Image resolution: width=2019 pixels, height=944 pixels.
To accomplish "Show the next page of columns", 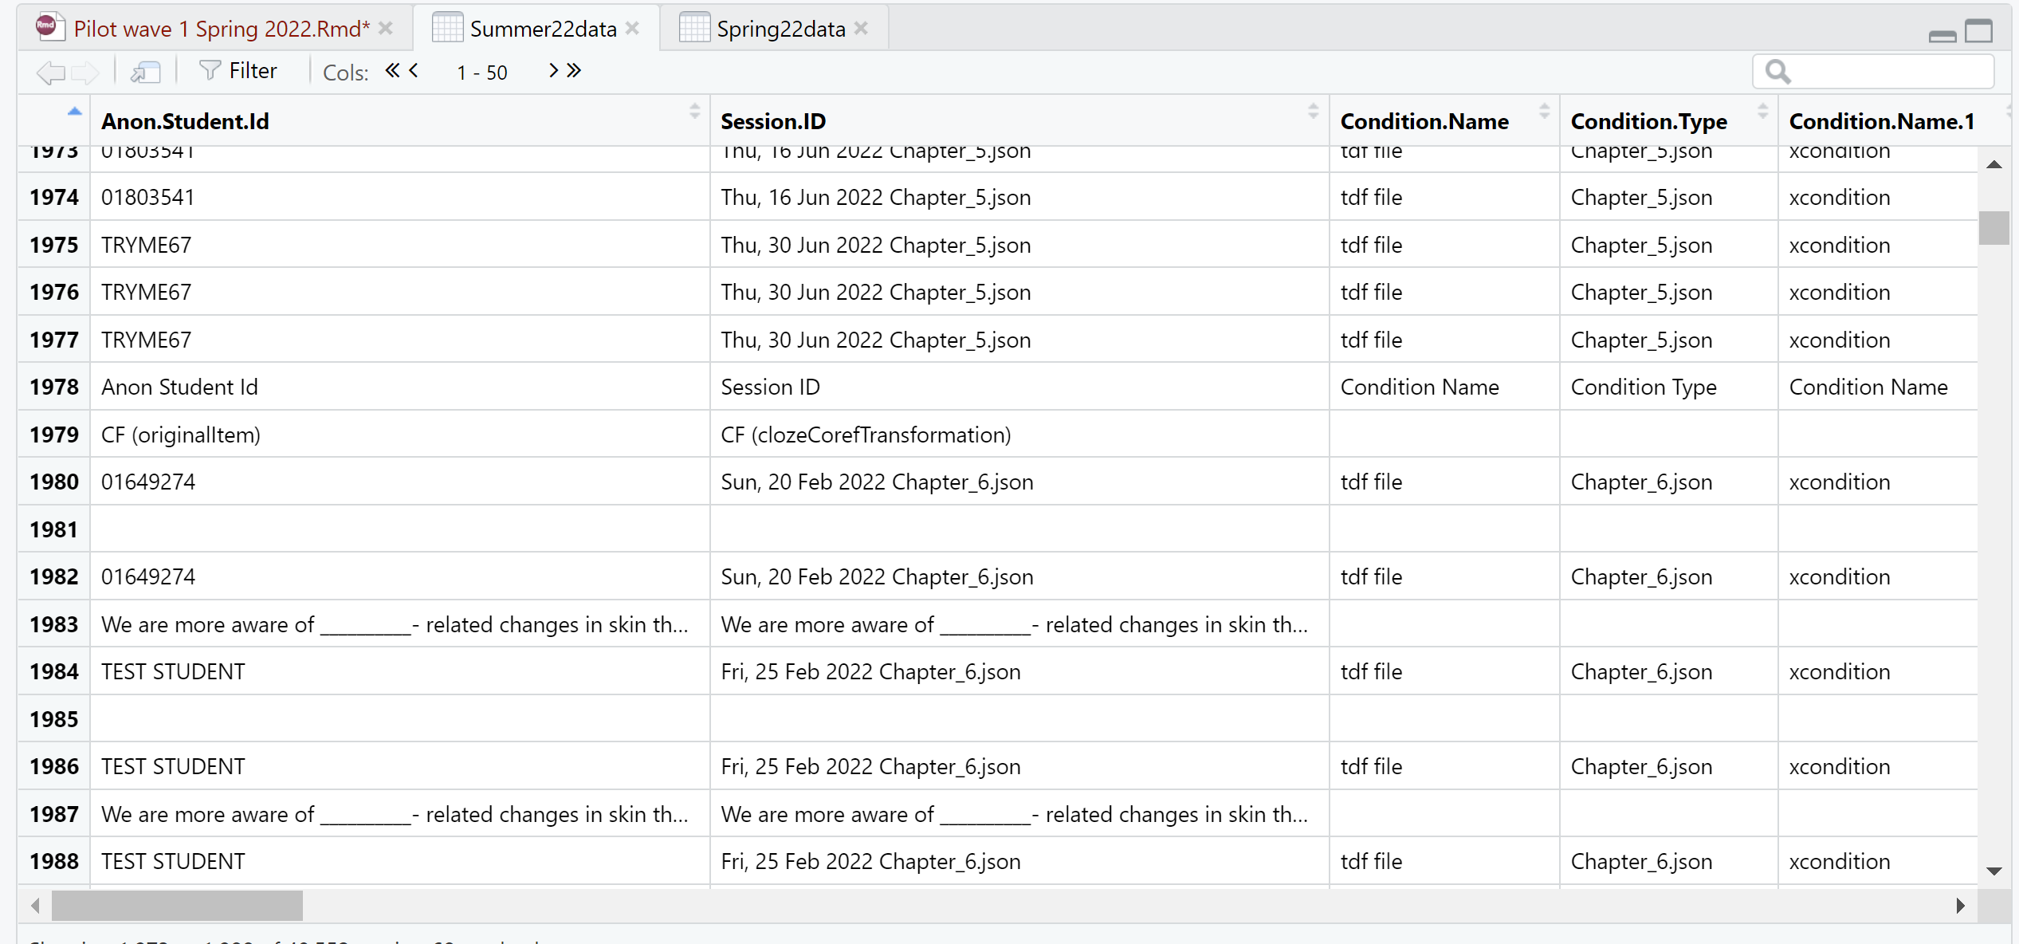I will (x=553, y=70).
